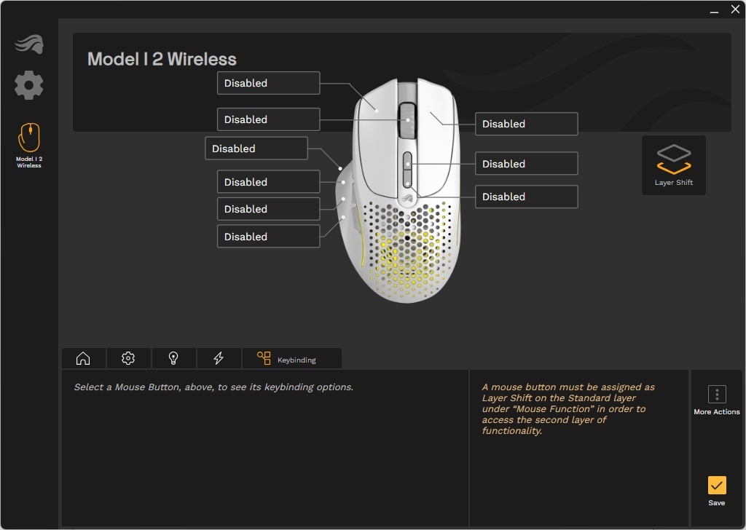This screenshot has height=530, width=746.
Task: Switch to the gear settings tab
Action: click(x=128, y=358)
